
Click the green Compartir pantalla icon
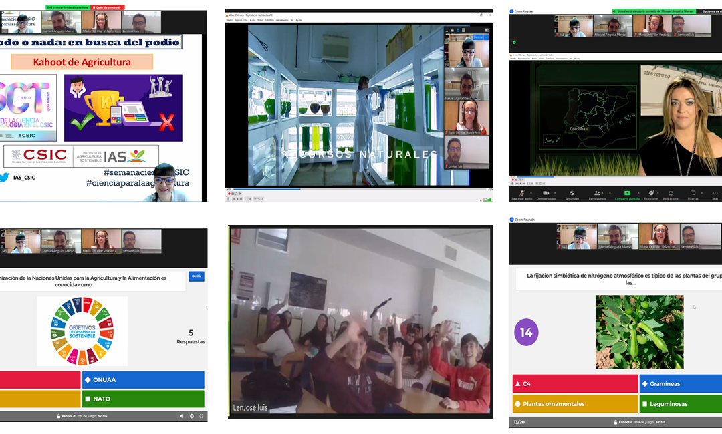pos(627,193)
